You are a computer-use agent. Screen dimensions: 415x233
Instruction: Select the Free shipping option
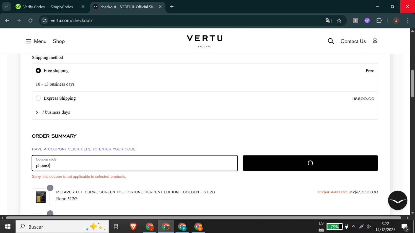click(x=38, y=71)
